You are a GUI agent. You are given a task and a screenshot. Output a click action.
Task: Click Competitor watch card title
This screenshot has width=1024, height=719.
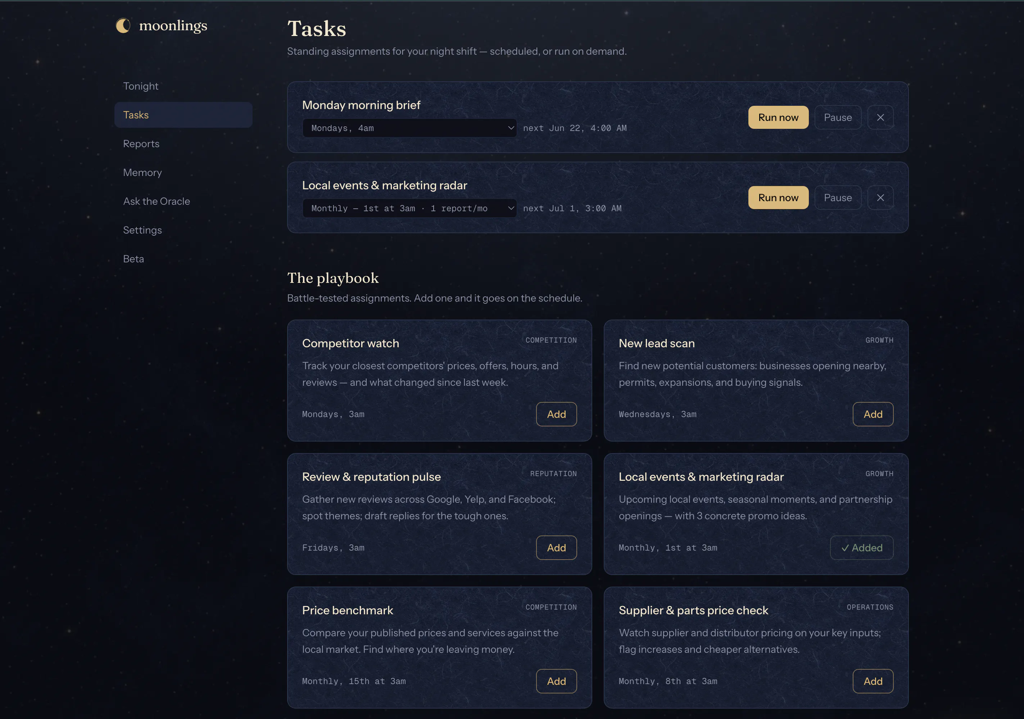350,343
